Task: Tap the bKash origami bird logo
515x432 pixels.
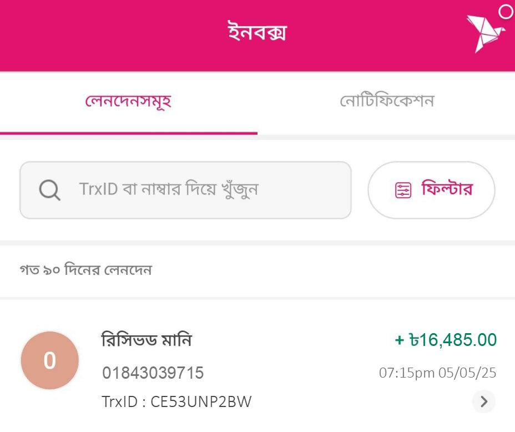Action: click(484, 32)
